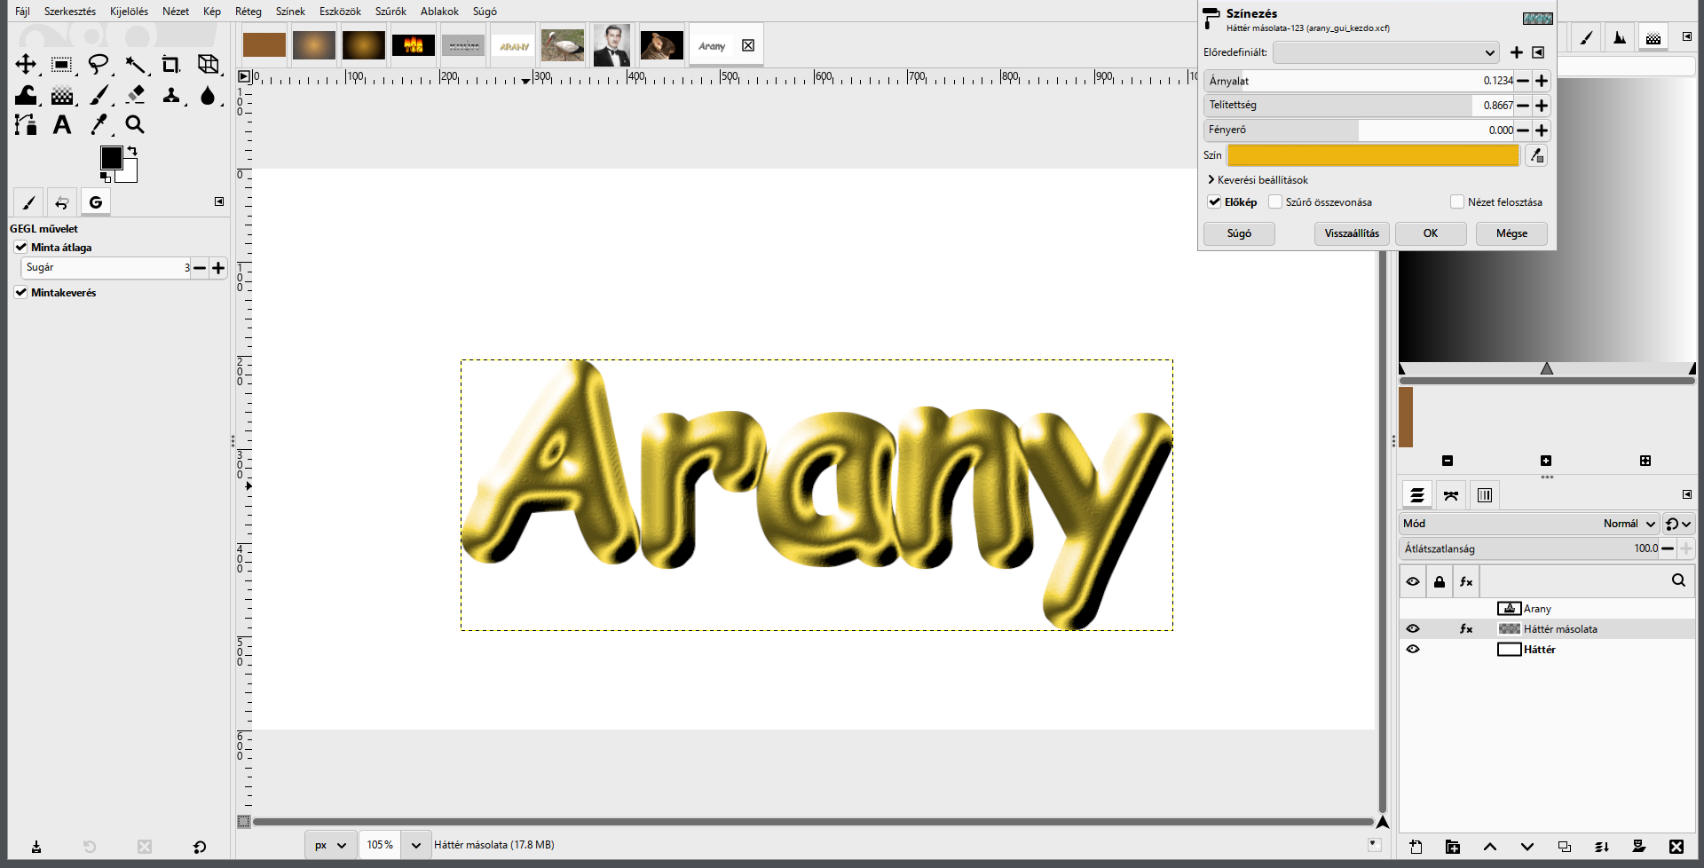1704x868 pixels.
Task: Select the Warp Transform tool
Action: 26,95
